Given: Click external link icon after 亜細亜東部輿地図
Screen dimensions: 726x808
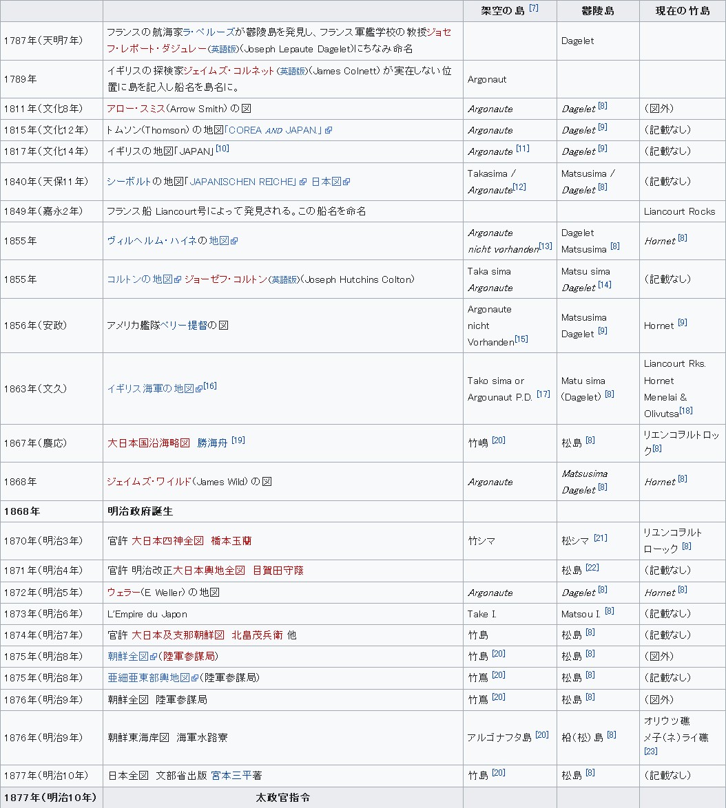Looking at the screenshot, I should [194, 678].
